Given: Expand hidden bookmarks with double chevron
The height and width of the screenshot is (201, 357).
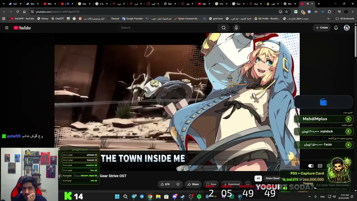Looking at the screenshot, I should click(328, 19).
